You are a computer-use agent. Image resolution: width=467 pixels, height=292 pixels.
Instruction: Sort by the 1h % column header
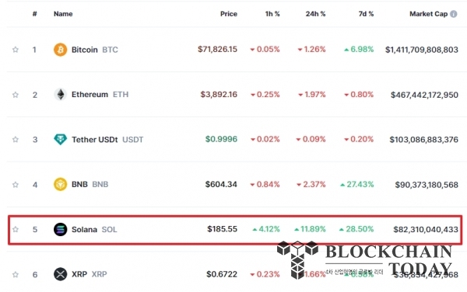click(272, 14)
